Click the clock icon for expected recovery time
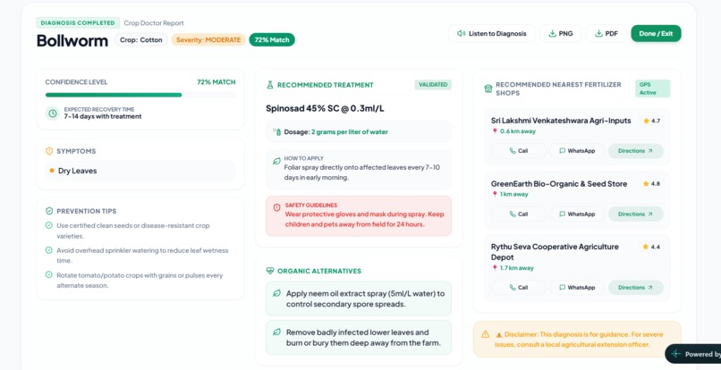The image size is (721, 370). [x=53, y=114]
